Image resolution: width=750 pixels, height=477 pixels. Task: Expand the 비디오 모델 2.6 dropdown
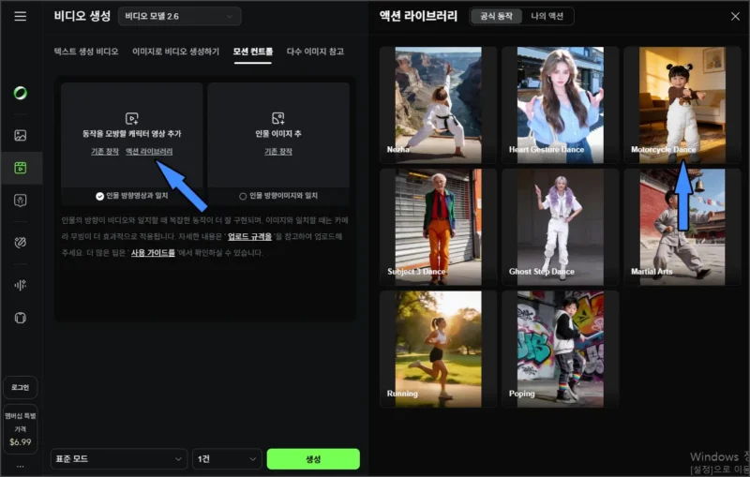(x=180, y=16)
